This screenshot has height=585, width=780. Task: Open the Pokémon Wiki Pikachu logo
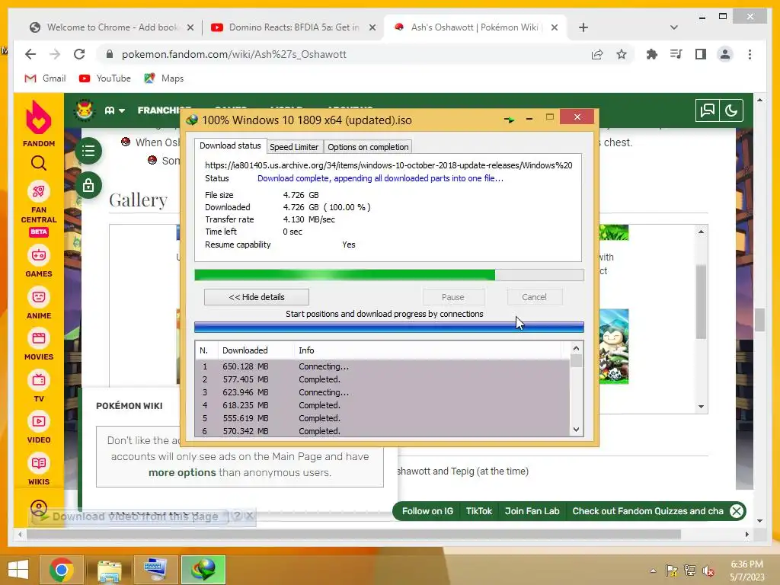click(x=85, y=110)
